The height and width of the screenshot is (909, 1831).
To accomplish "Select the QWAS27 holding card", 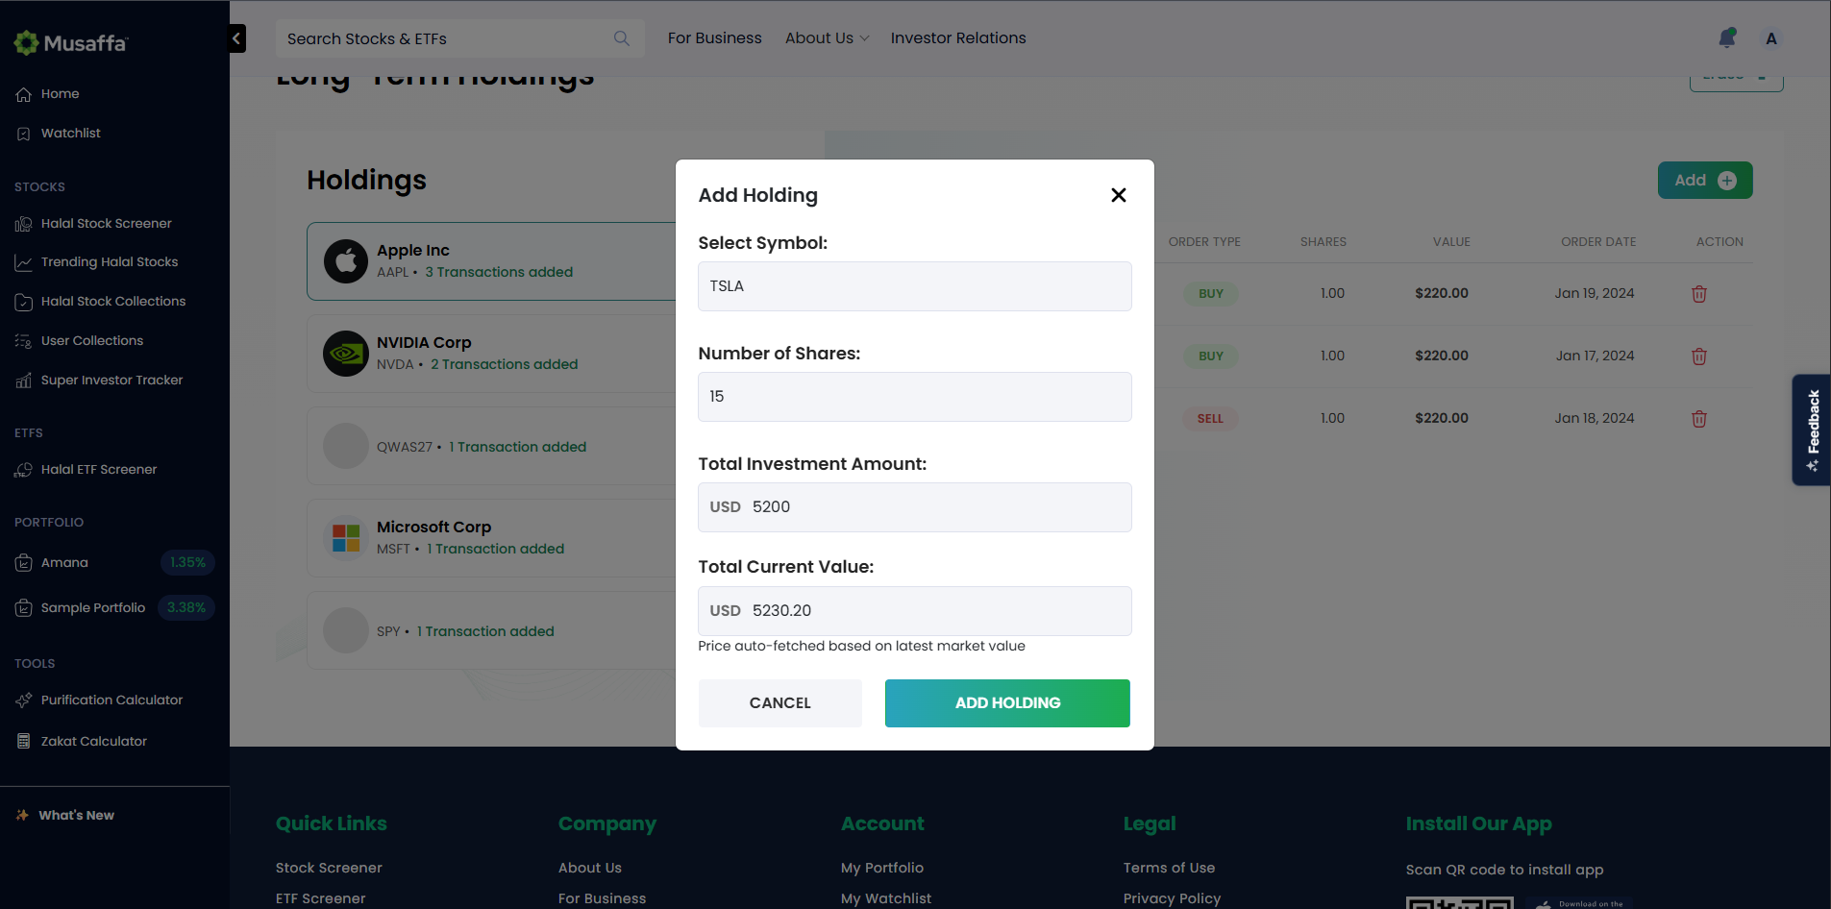I will (491, 446).
